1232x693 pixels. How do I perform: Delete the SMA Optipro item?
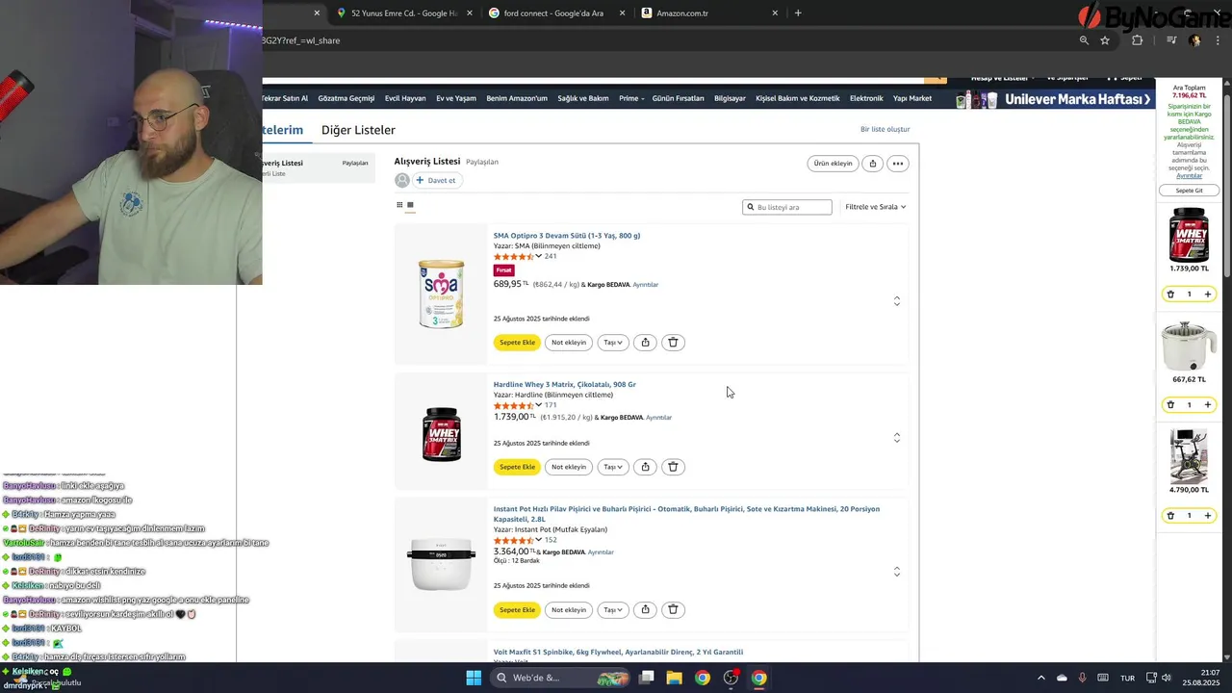click(x=673, y=343)
